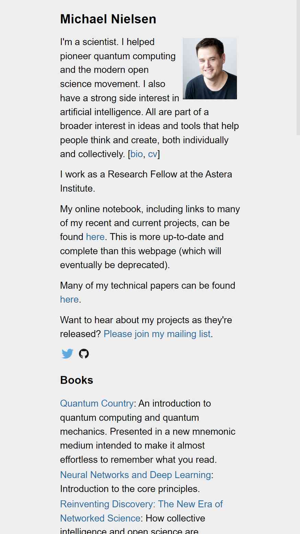Click the Michael Nielsen page heading
300x534 pixels.
(108, 19)
